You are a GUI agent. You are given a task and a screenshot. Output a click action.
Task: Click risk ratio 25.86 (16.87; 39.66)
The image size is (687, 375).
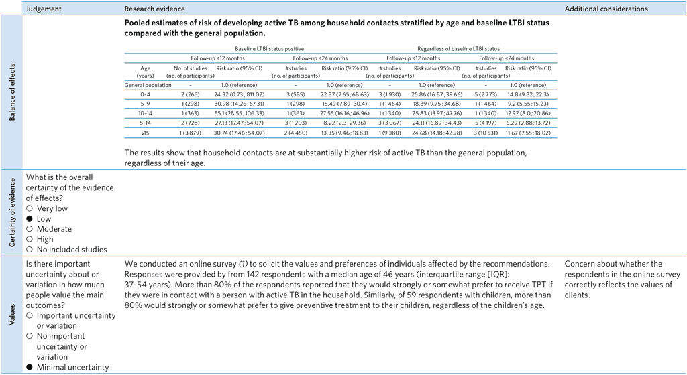click(437, 94)
